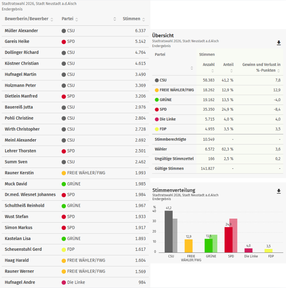Click Die Linke party in overview table

coord(167,119)
